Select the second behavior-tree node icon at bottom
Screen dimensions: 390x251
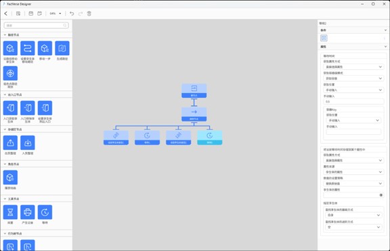click(x=28, y=246)
